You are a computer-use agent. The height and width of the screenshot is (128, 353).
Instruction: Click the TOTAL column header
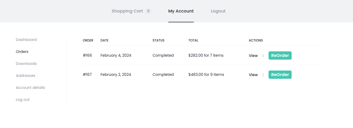[193, 40]
